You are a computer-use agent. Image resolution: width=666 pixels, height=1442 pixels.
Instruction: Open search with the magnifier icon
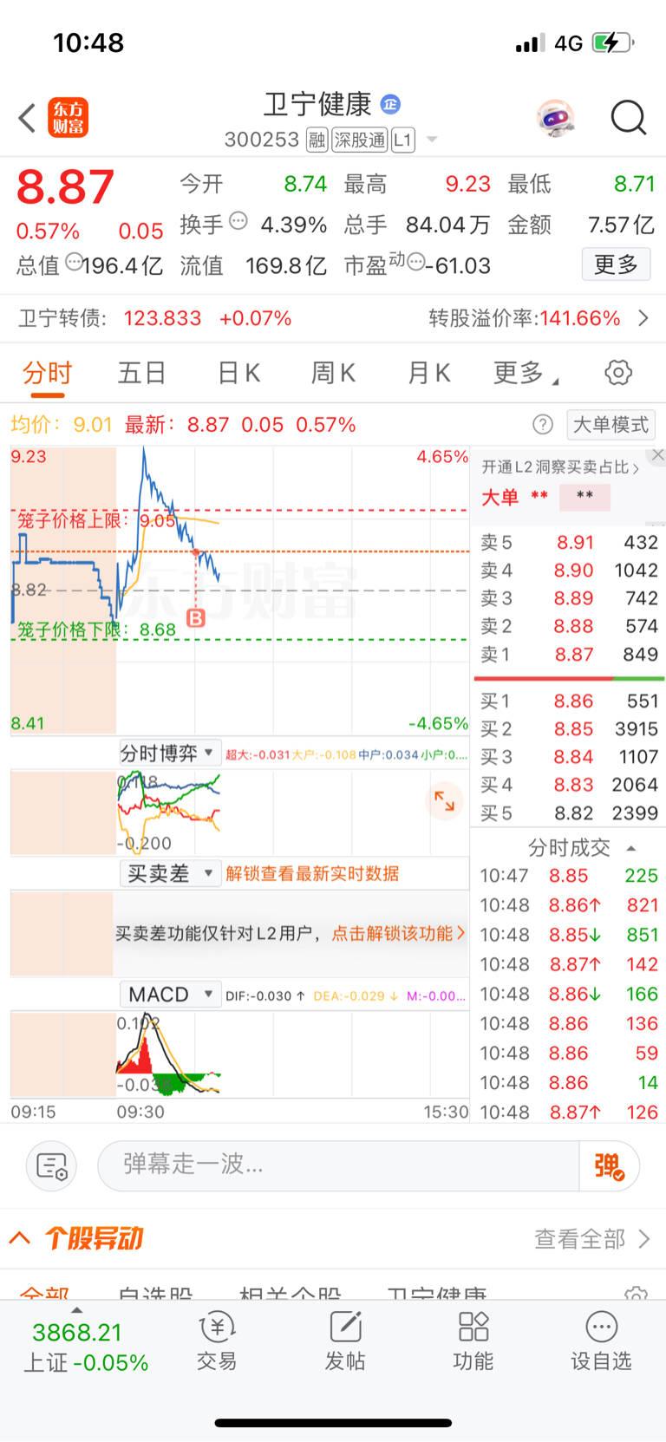pyautogui.click(x=629, y=117)
